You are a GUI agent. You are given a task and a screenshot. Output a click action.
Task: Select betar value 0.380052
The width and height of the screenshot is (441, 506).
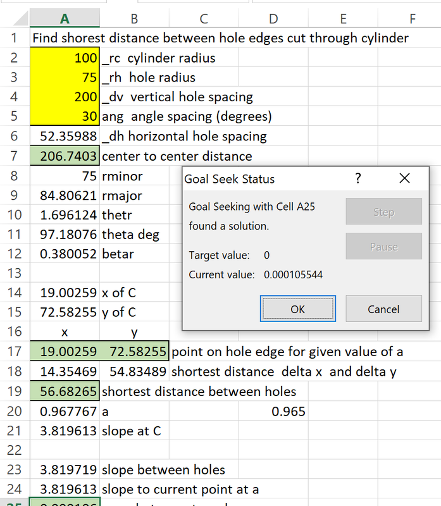pyautogui.click(x=65, y=254)
